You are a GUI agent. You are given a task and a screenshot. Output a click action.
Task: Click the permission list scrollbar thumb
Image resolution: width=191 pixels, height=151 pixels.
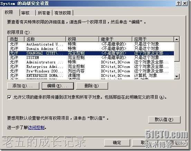coord(176,52)
